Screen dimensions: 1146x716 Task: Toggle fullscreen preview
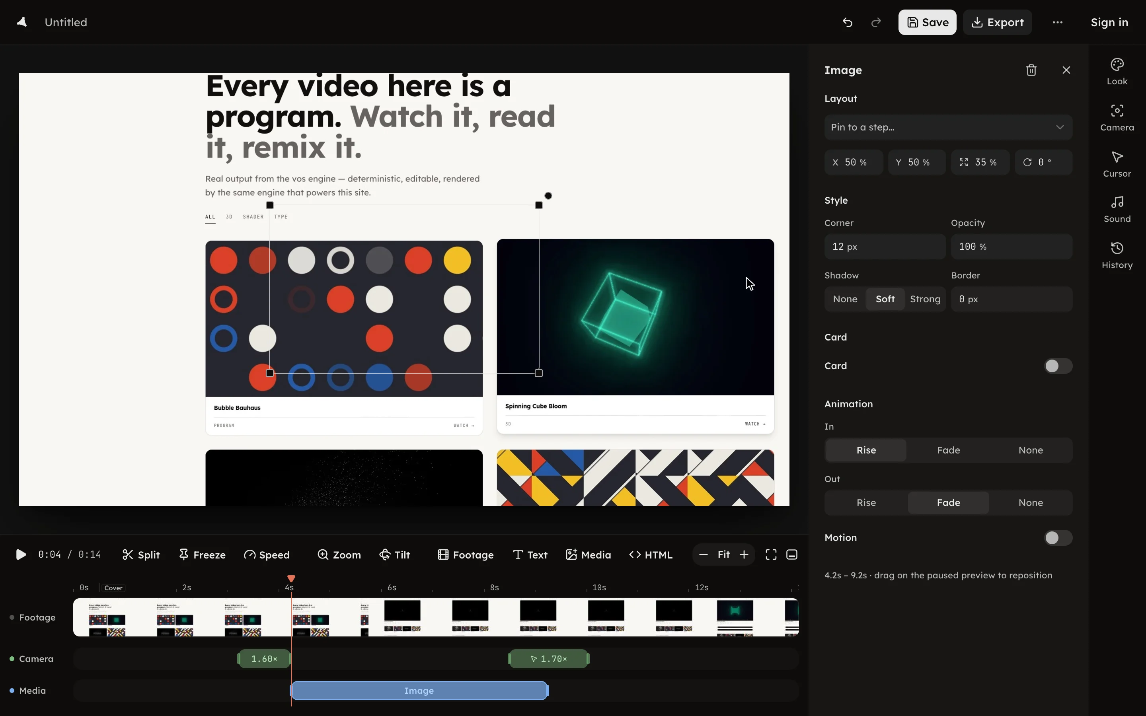pyautogui.click(x=771, y=555)
